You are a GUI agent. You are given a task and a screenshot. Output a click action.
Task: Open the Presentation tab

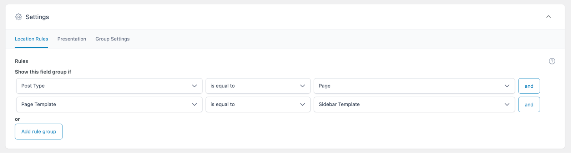click(x=72, y=39)
